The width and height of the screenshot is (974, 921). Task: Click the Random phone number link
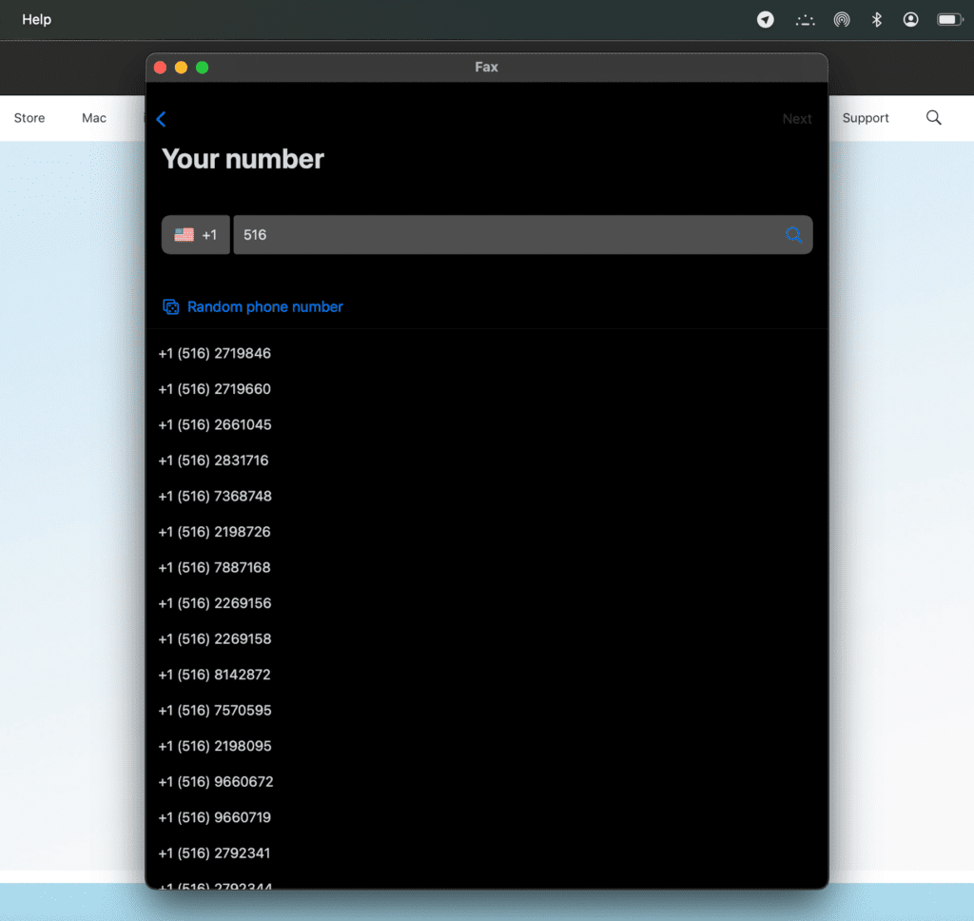click(x=264, y=306)
